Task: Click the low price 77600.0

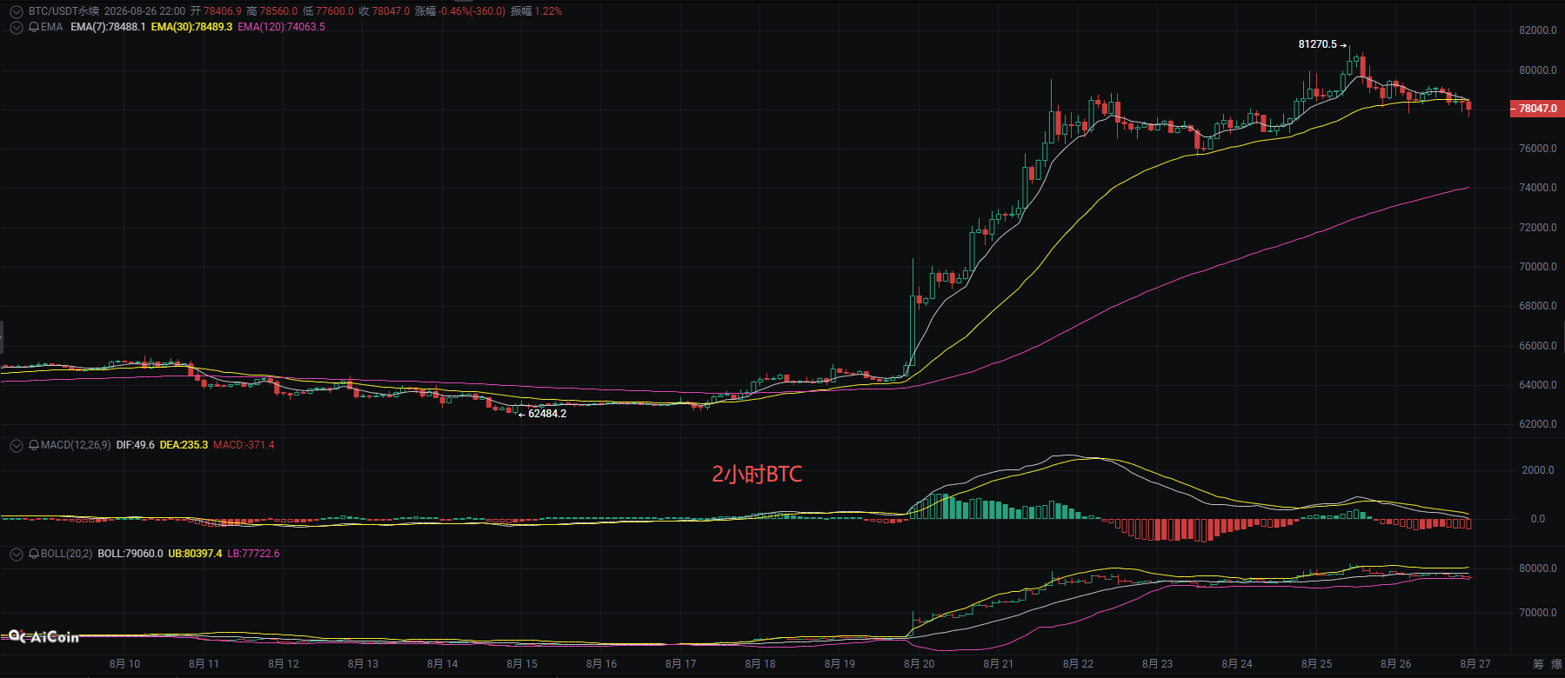Action: point(335,11)
